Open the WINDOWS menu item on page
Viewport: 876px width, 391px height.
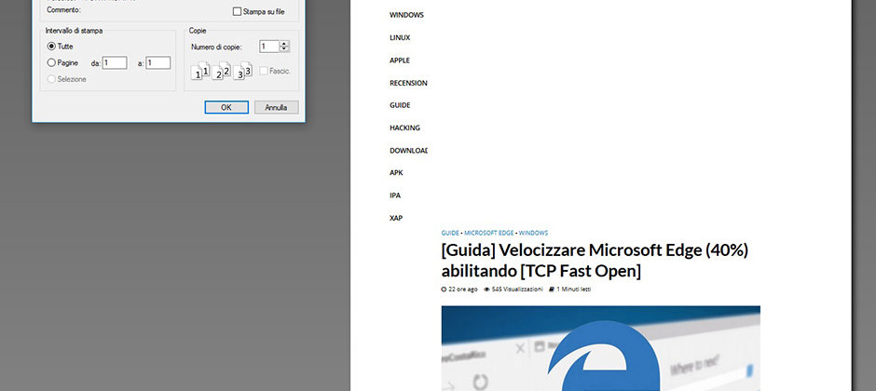click(x=406, y=15)
